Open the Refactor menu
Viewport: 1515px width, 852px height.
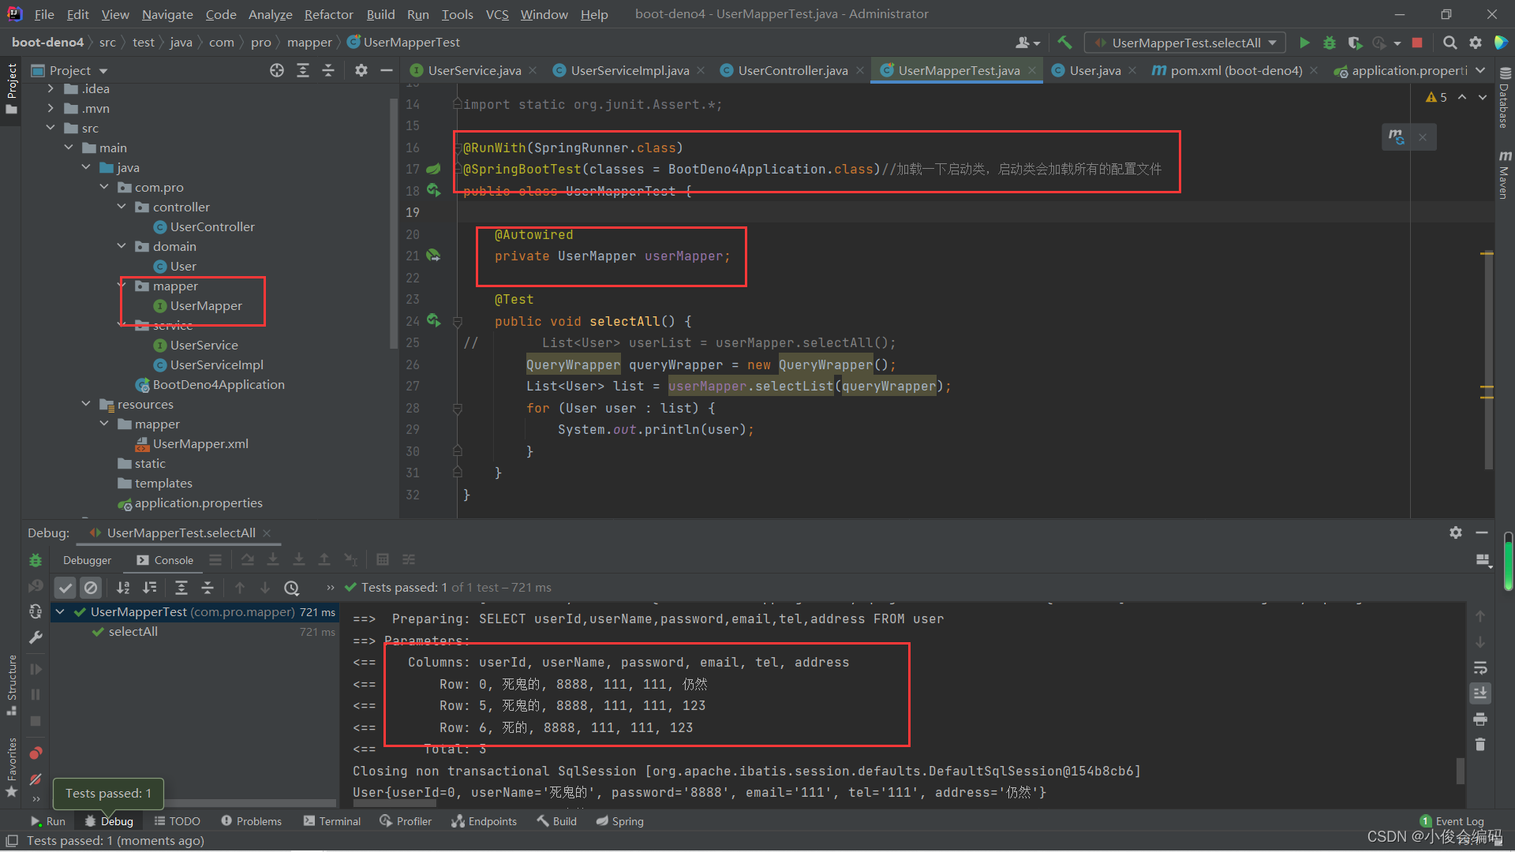(x=328, y=14)
